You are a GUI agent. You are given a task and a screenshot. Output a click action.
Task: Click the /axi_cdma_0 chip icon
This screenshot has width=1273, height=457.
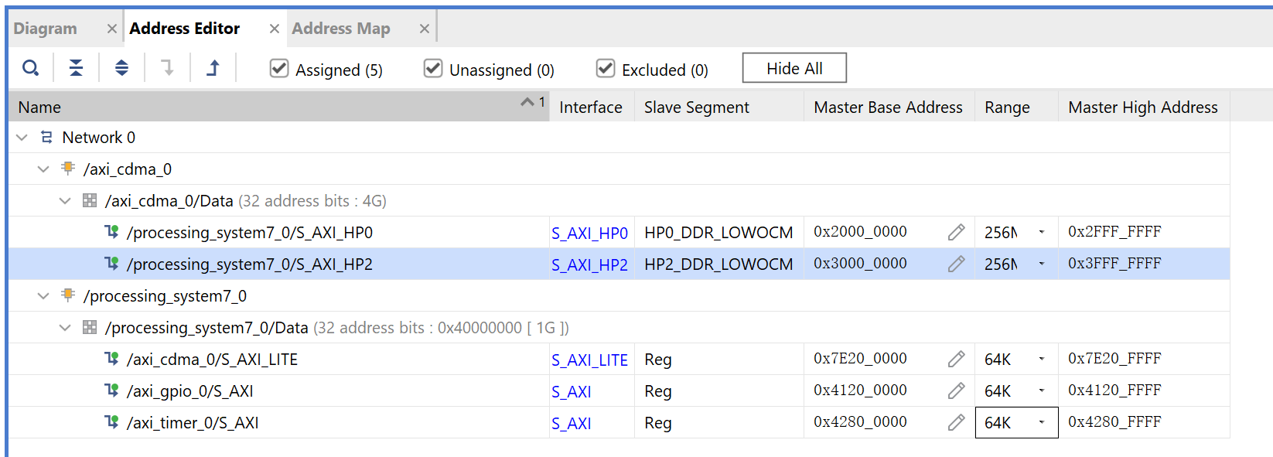[68, 168]
